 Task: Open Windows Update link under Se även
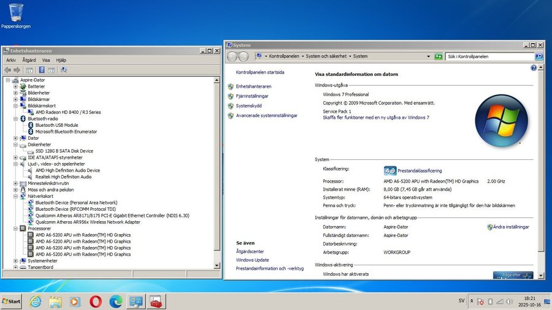point(252,260)
